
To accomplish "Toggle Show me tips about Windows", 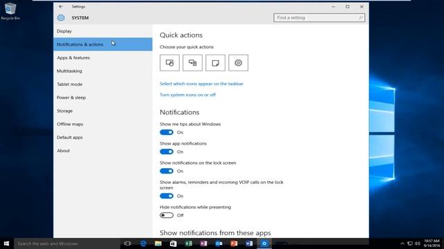I will coord(166,132).
